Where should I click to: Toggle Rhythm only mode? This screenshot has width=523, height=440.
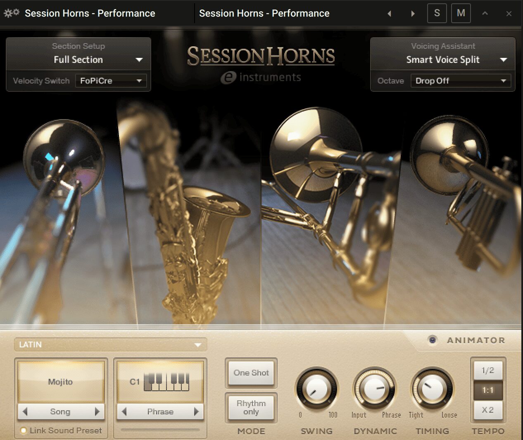251,407
